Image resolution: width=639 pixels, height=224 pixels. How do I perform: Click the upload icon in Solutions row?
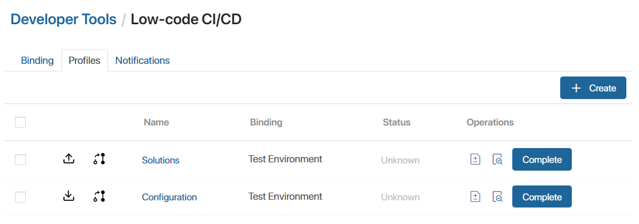click(x=69, y=159)
